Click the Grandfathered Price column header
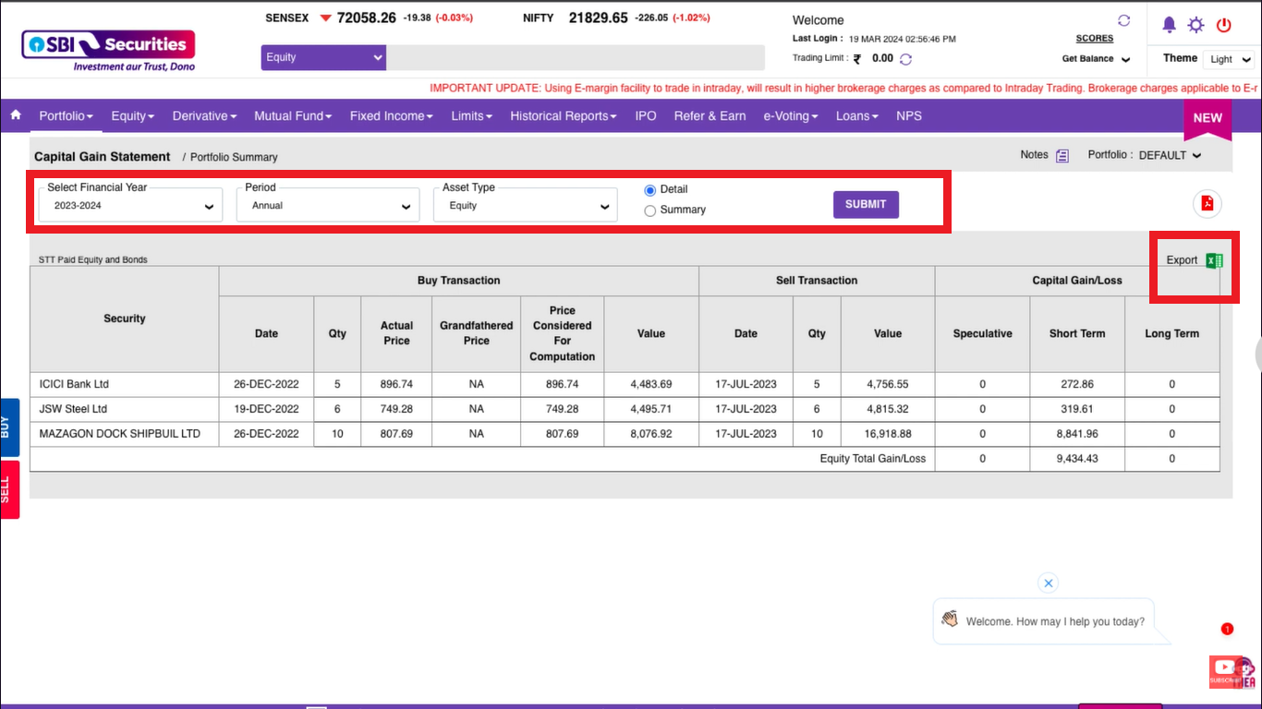The width and height of the screenshot is (1262, 709). 476,333
